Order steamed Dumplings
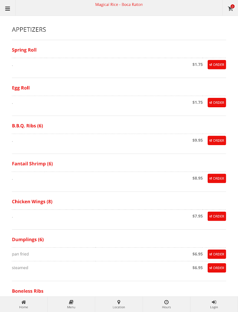Viewport: 238px width, 312px height. tap(217, 268)
